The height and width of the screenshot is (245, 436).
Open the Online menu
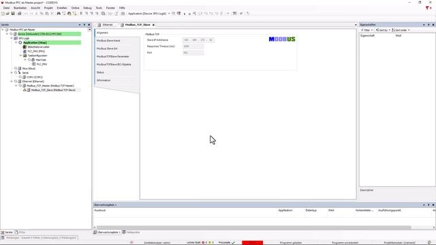point(75,7)
